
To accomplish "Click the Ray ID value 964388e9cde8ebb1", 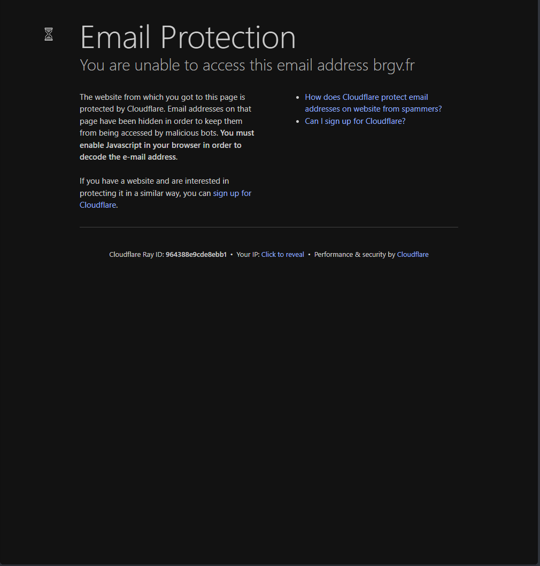I will [196, 255].
